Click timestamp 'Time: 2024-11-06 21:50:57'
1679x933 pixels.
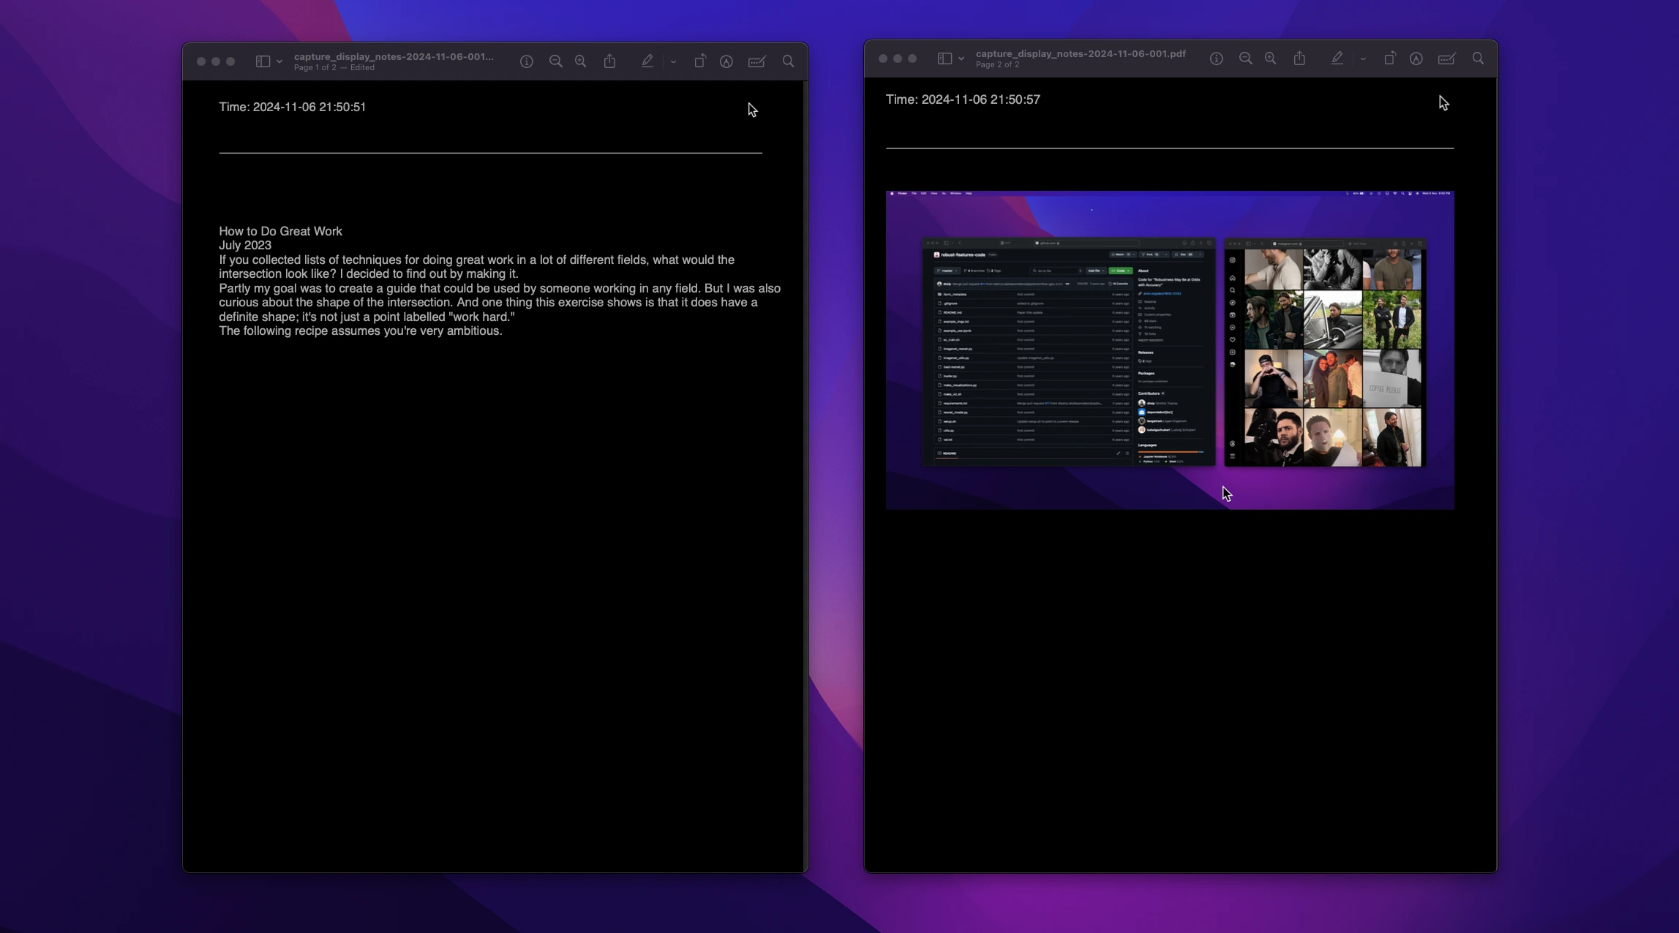(963, 99)
